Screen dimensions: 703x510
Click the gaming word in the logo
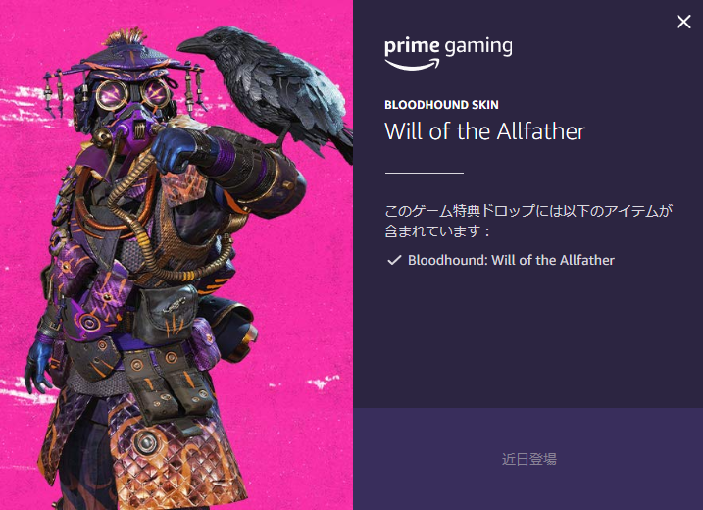pyautogui.click(x=478, y=47)
